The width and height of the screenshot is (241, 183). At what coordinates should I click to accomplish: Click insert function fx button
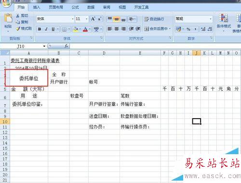[x=66, y=46]
